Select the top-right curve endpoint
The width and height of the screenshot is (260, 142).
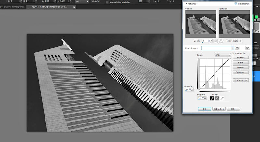tap(230, 58)
